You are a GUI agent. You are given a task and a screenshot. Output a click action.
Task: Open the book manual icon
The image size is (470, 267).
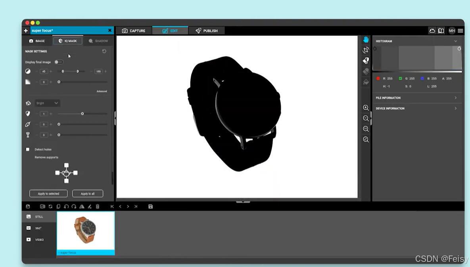click(441, 31)
